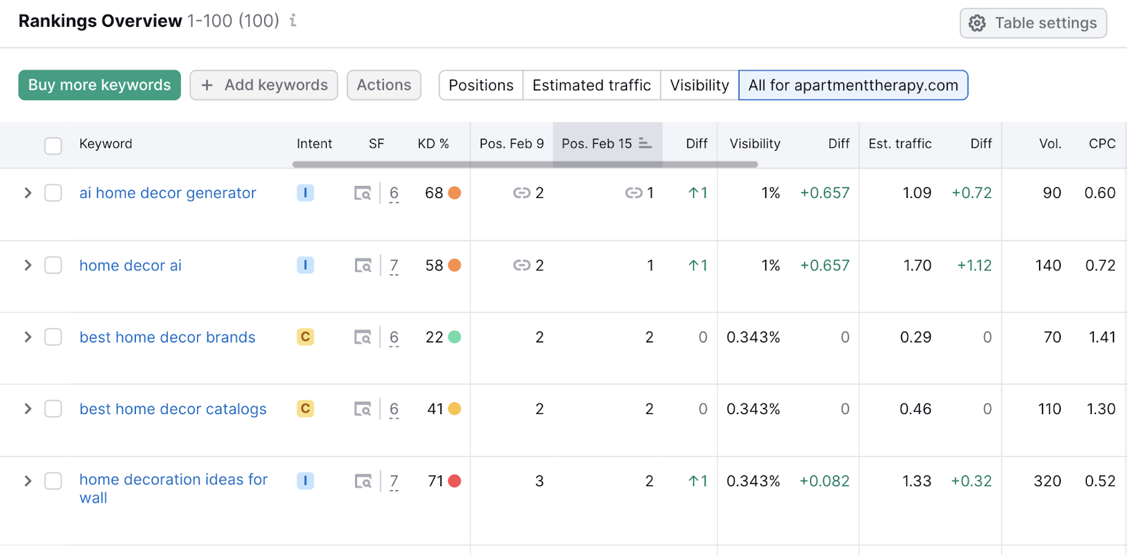Click the link icon in Feb 9 position for home decor ai

point(521,266)
